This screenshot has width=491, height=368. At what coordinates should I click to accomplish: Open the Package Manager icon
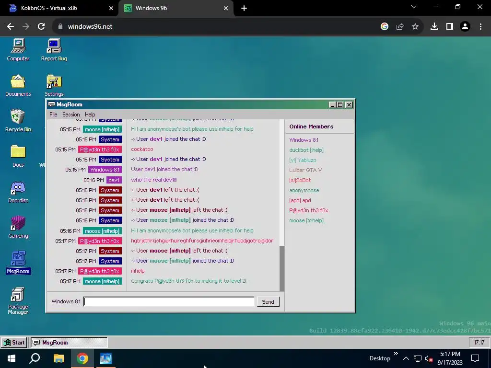coord(18,301)
